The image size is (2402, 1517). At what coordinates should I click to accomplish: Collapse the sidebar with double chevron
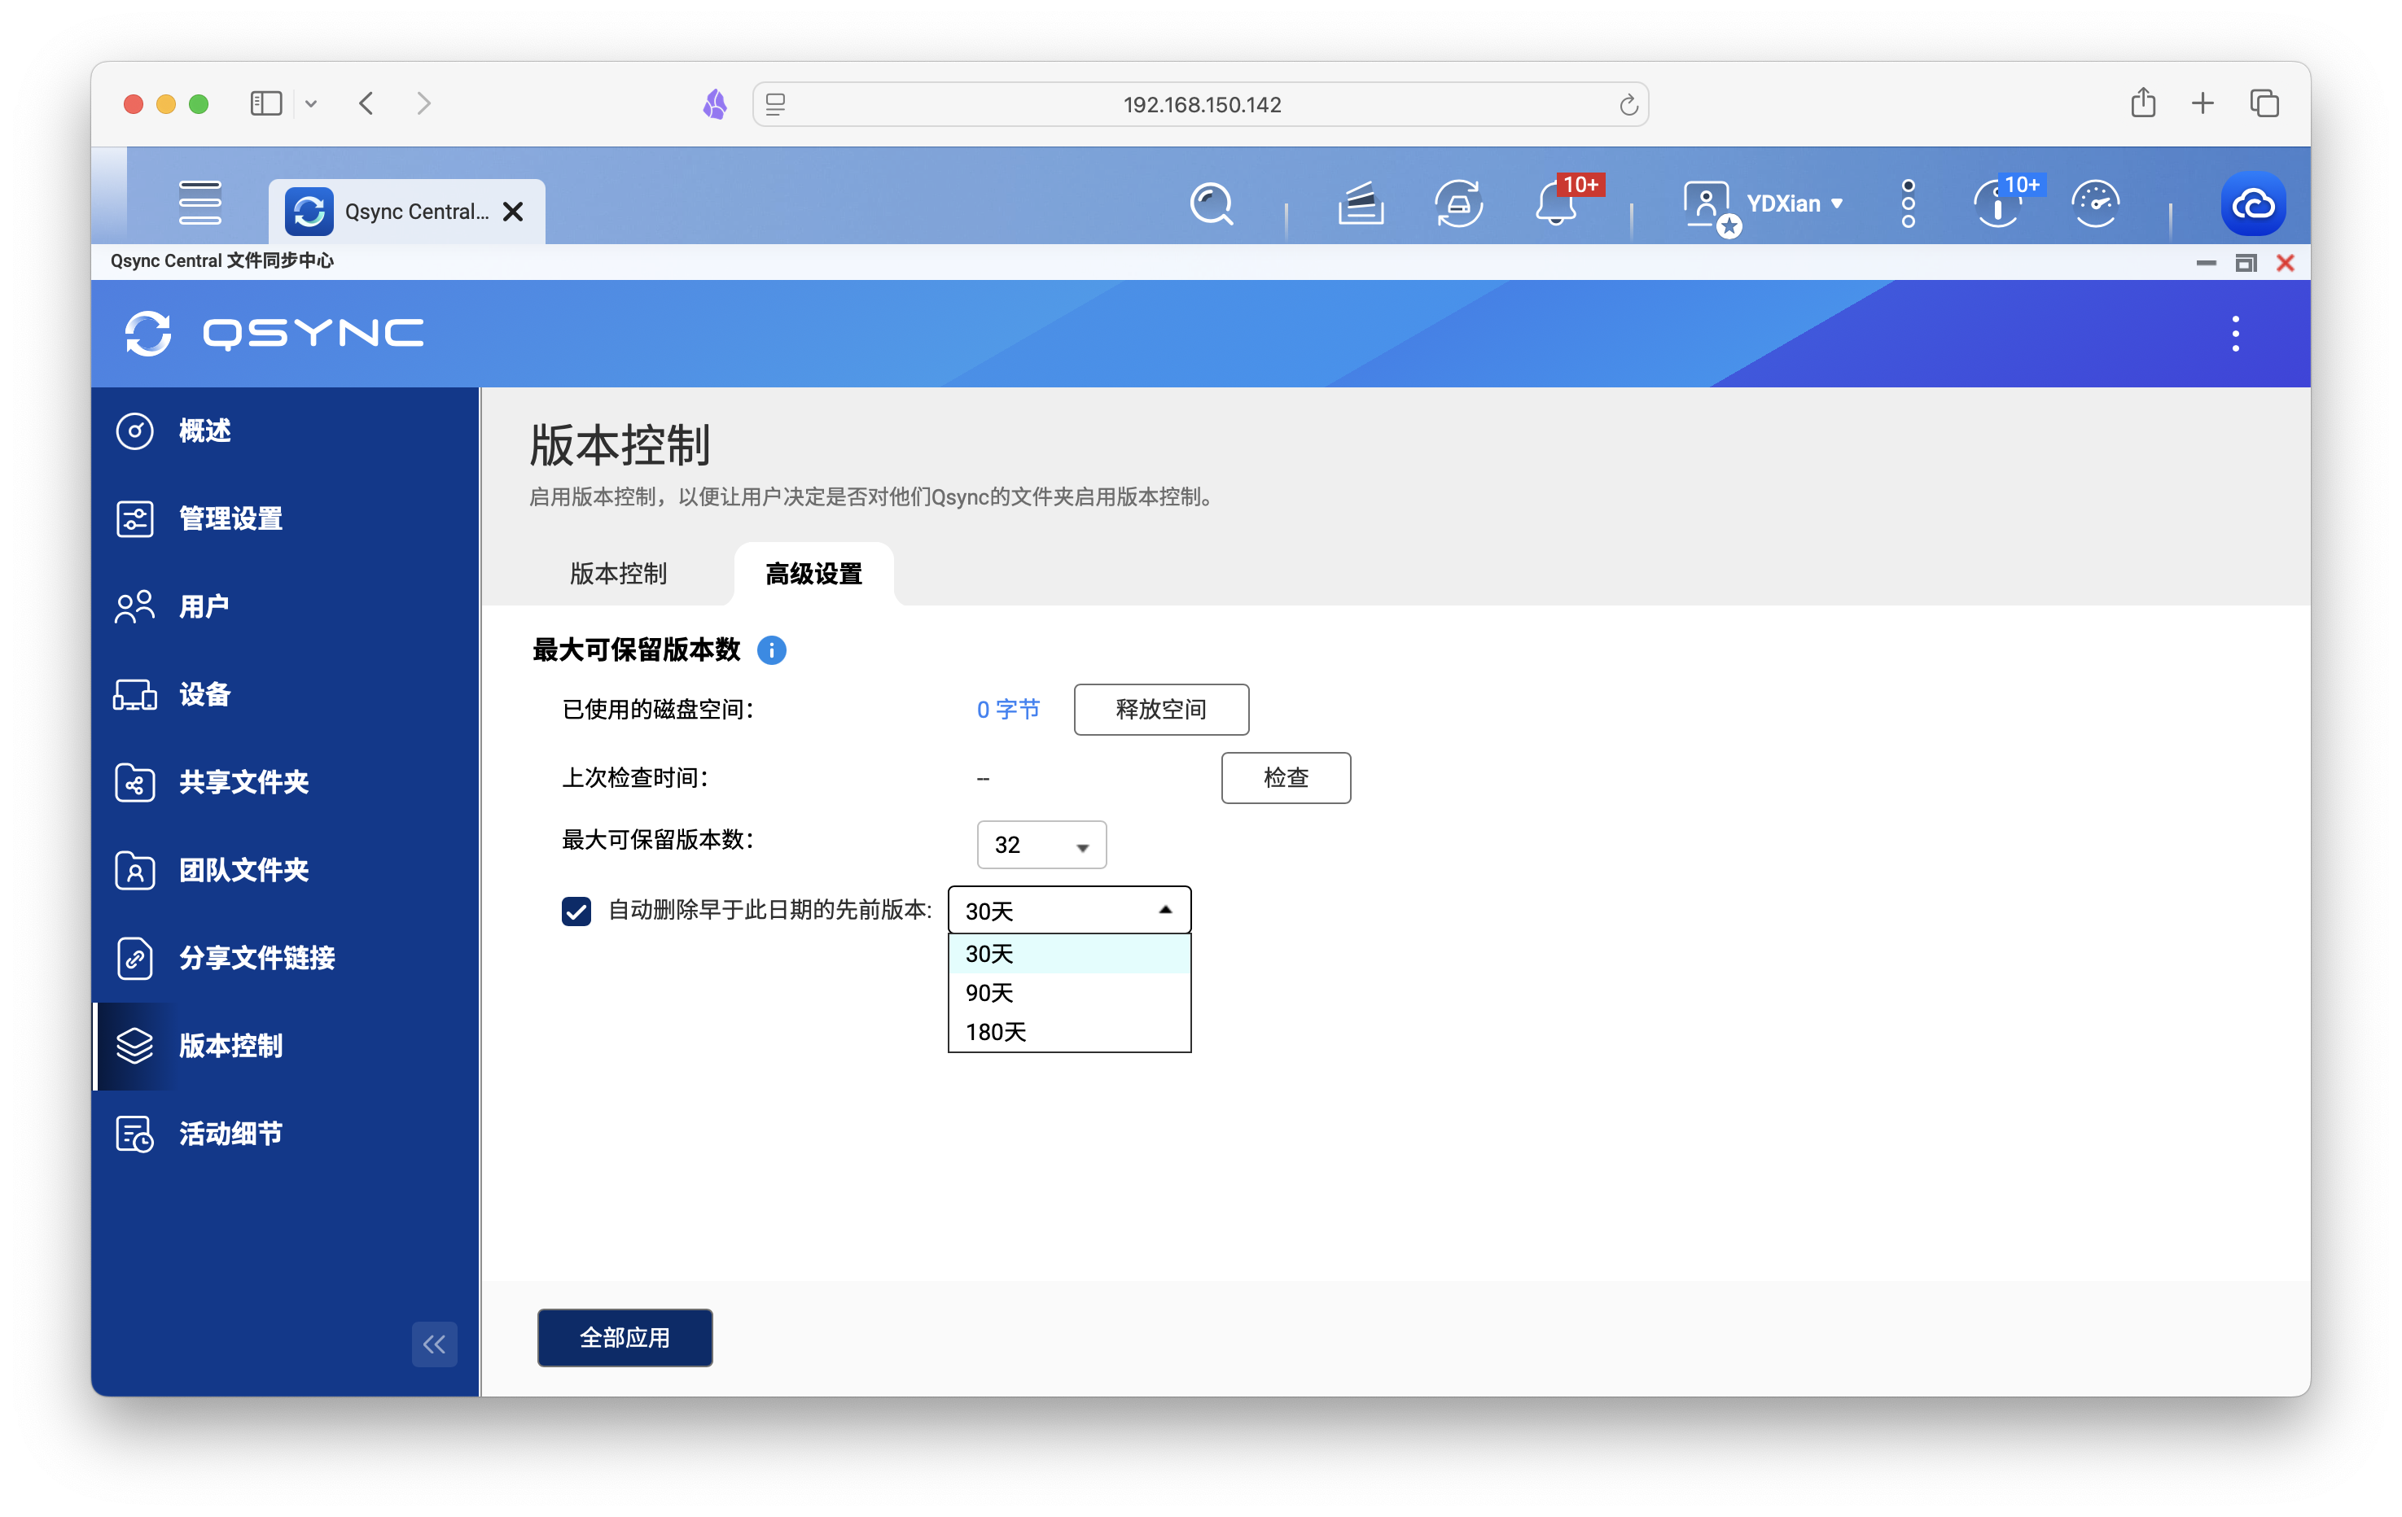tap(434, 1344)
